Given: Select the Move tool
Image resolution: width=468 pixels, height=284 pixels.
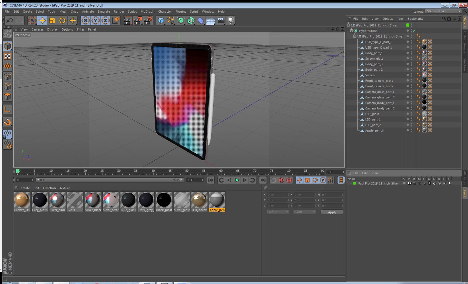Looking at the screenshot, I should click(42, 20).
